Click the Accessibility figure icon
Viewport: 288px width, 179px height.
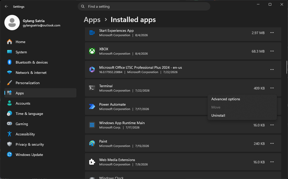(10, 134)
